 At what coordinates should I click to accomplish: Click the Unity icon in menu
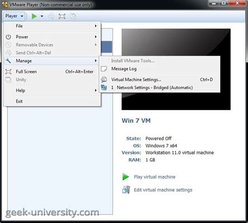click(x=8, y=80)
